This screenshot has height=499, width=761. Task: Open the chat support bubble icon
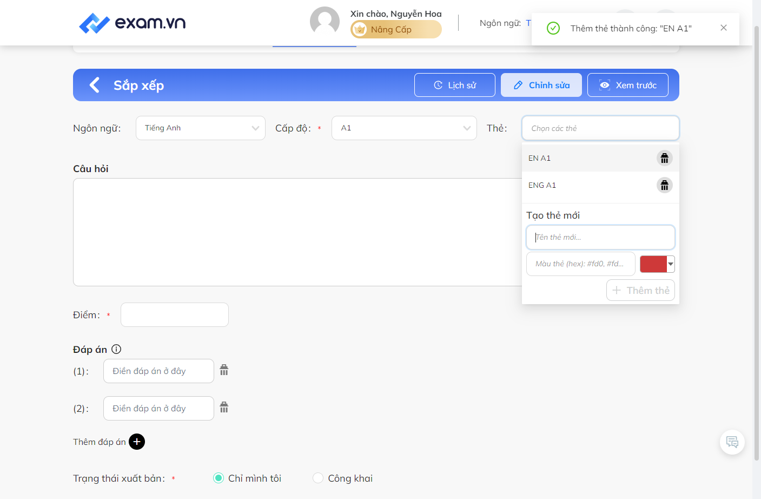pyautogui.click(x=732, y=442)
